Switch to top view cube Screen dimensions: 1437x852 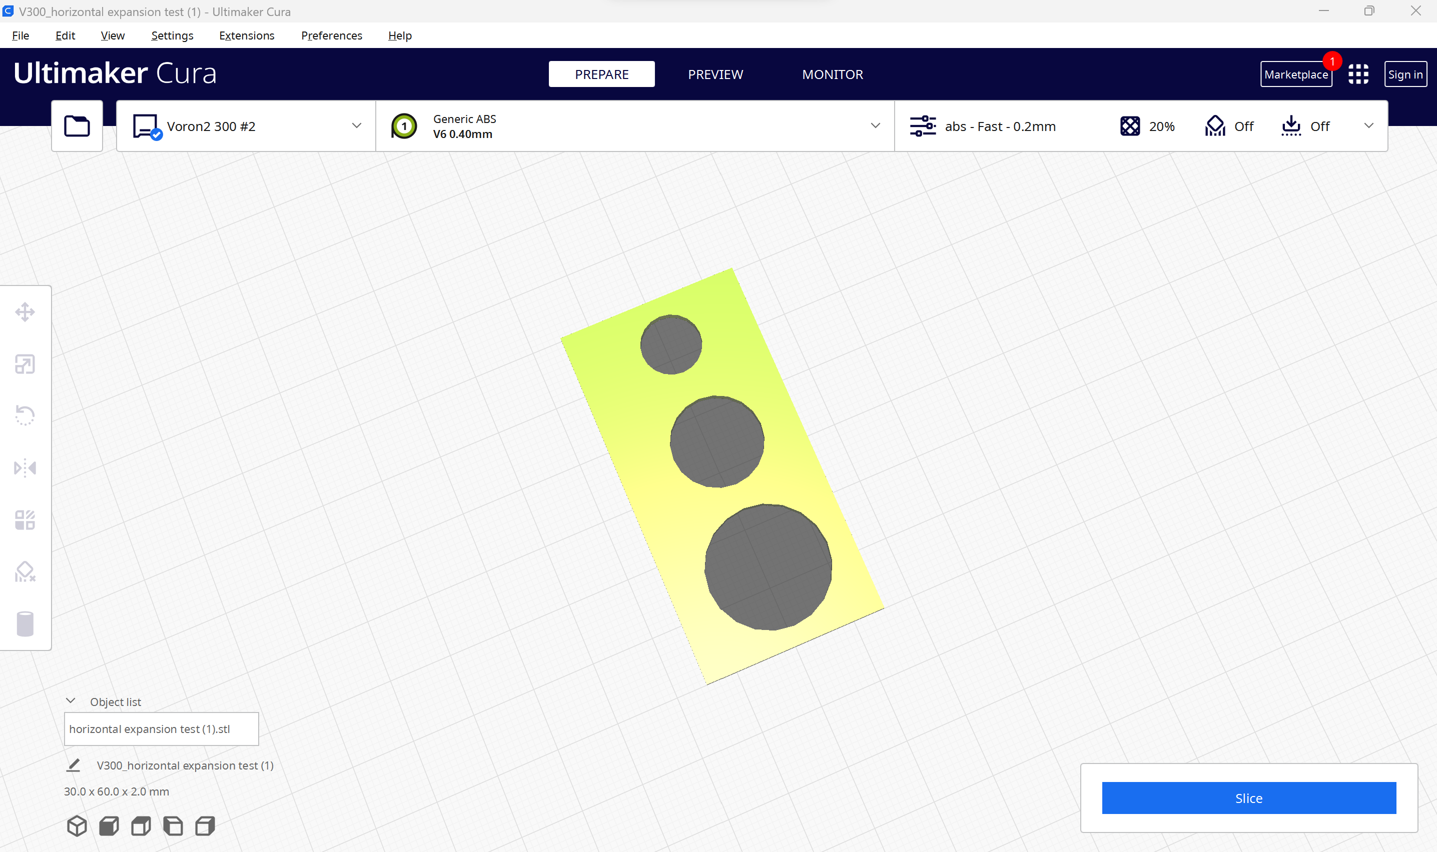141,826
